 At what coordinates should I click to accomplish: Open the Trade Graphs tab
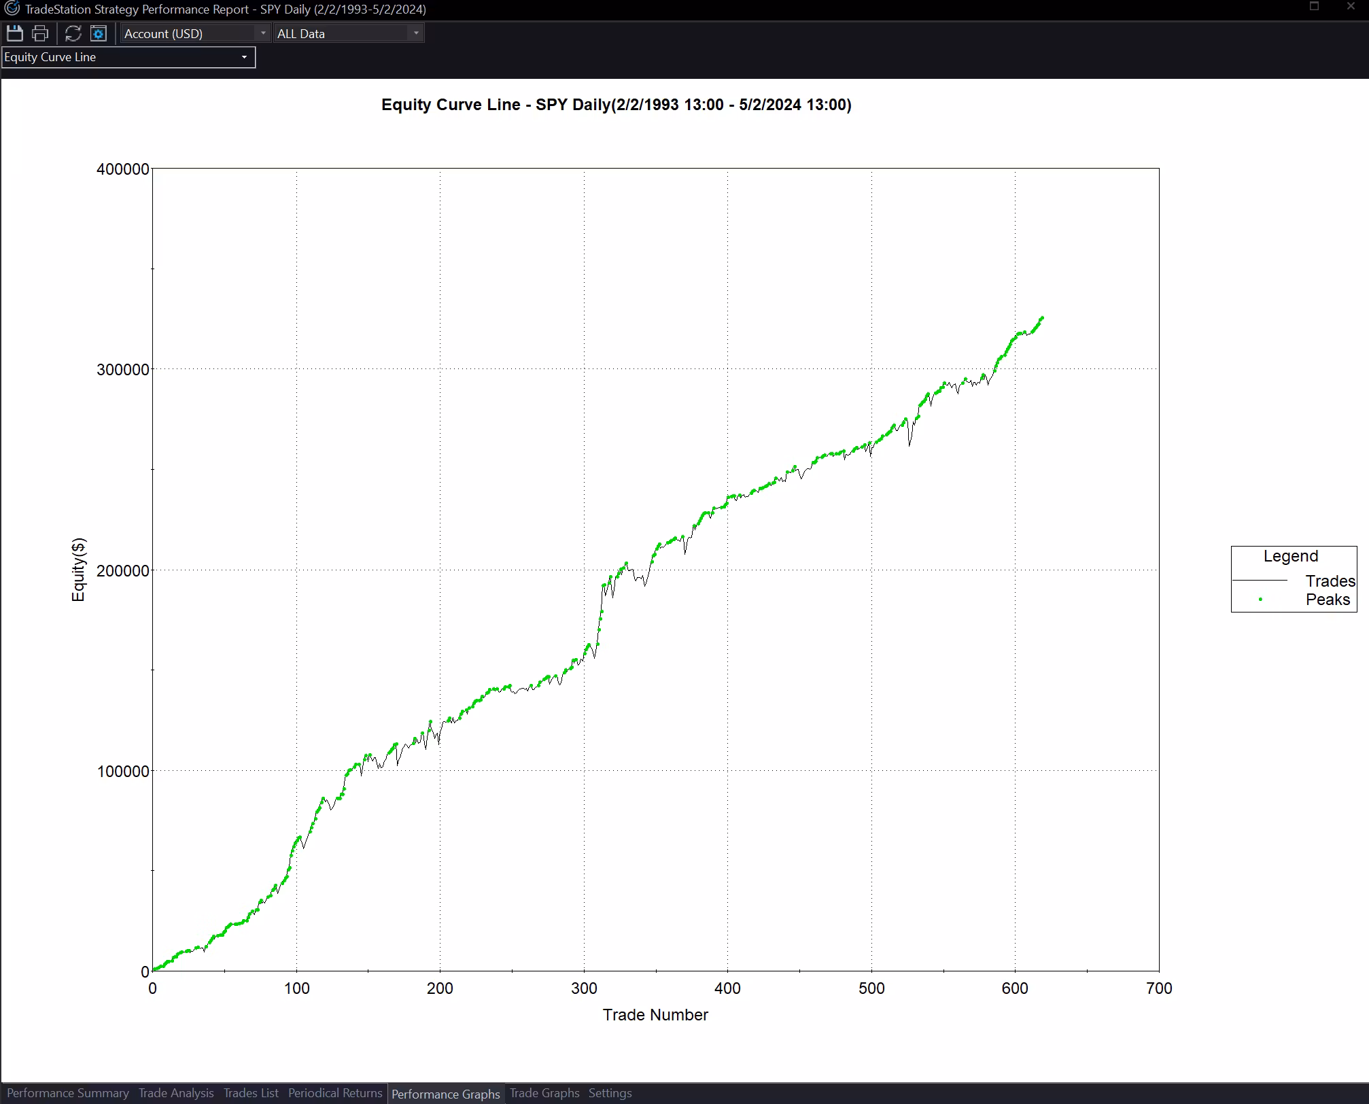point(544,1093)
